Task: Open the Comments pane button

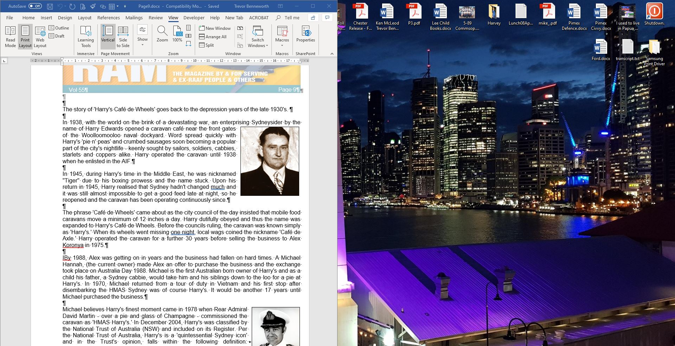Action: (327, 18)
